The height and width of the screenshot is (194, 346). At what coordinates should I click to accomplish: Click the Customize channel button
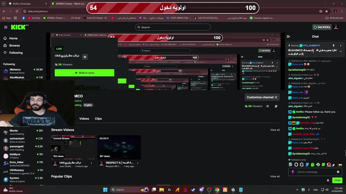[x=262, y=97]
